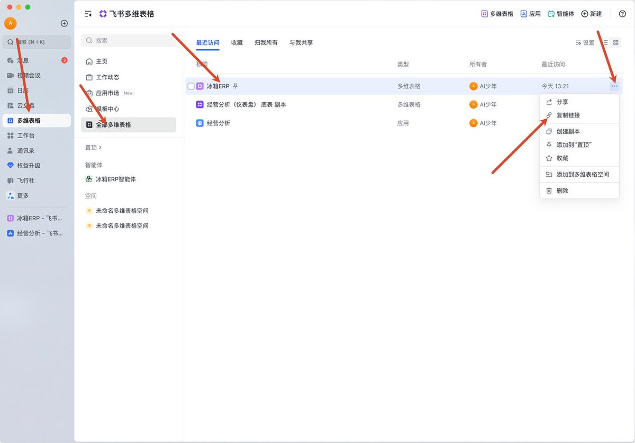Switch to list view layout
This screenshot has width=635, height=443.
pyautogui.click(x=605, y=42)
